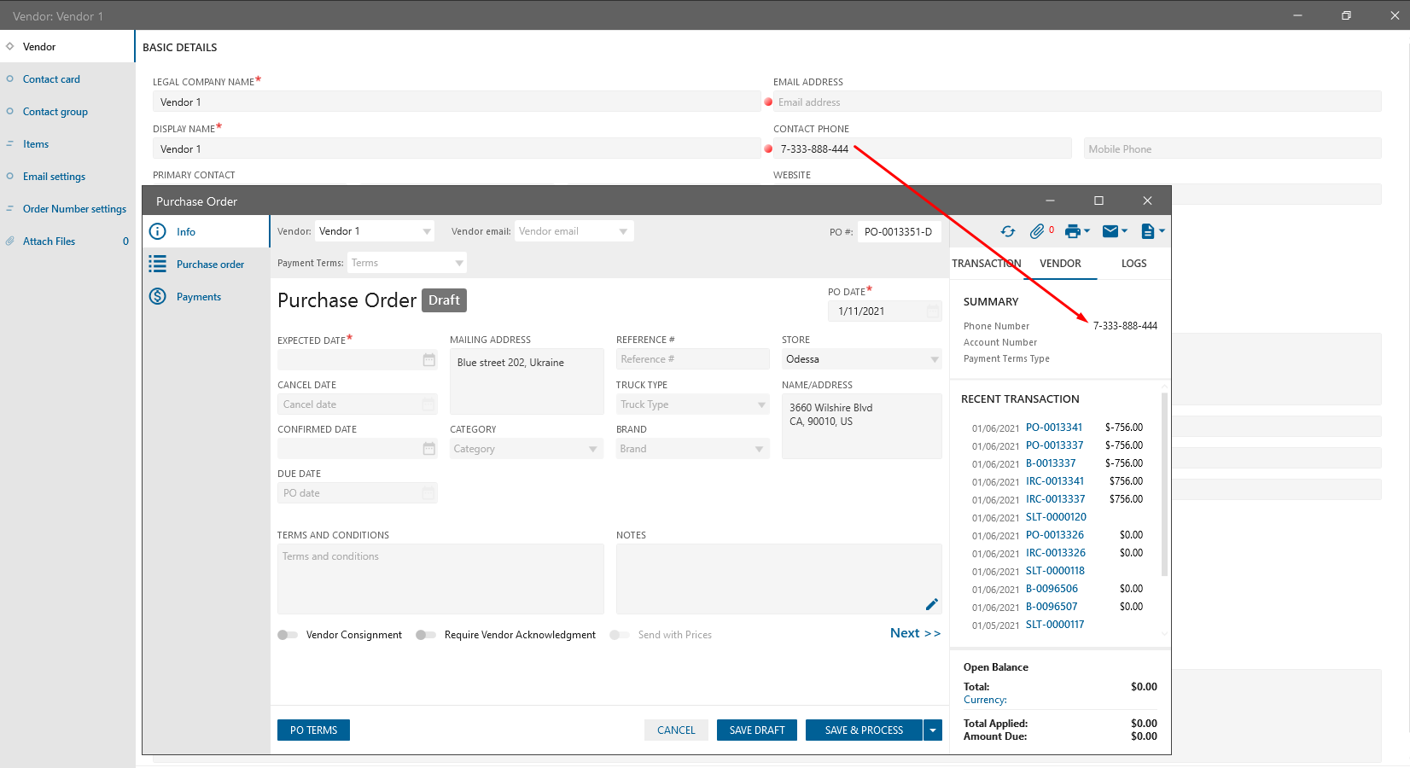This screenshot has height=768, width=1410.
Task: Switch to the Logs tab
Action: tap(1133, 264)
